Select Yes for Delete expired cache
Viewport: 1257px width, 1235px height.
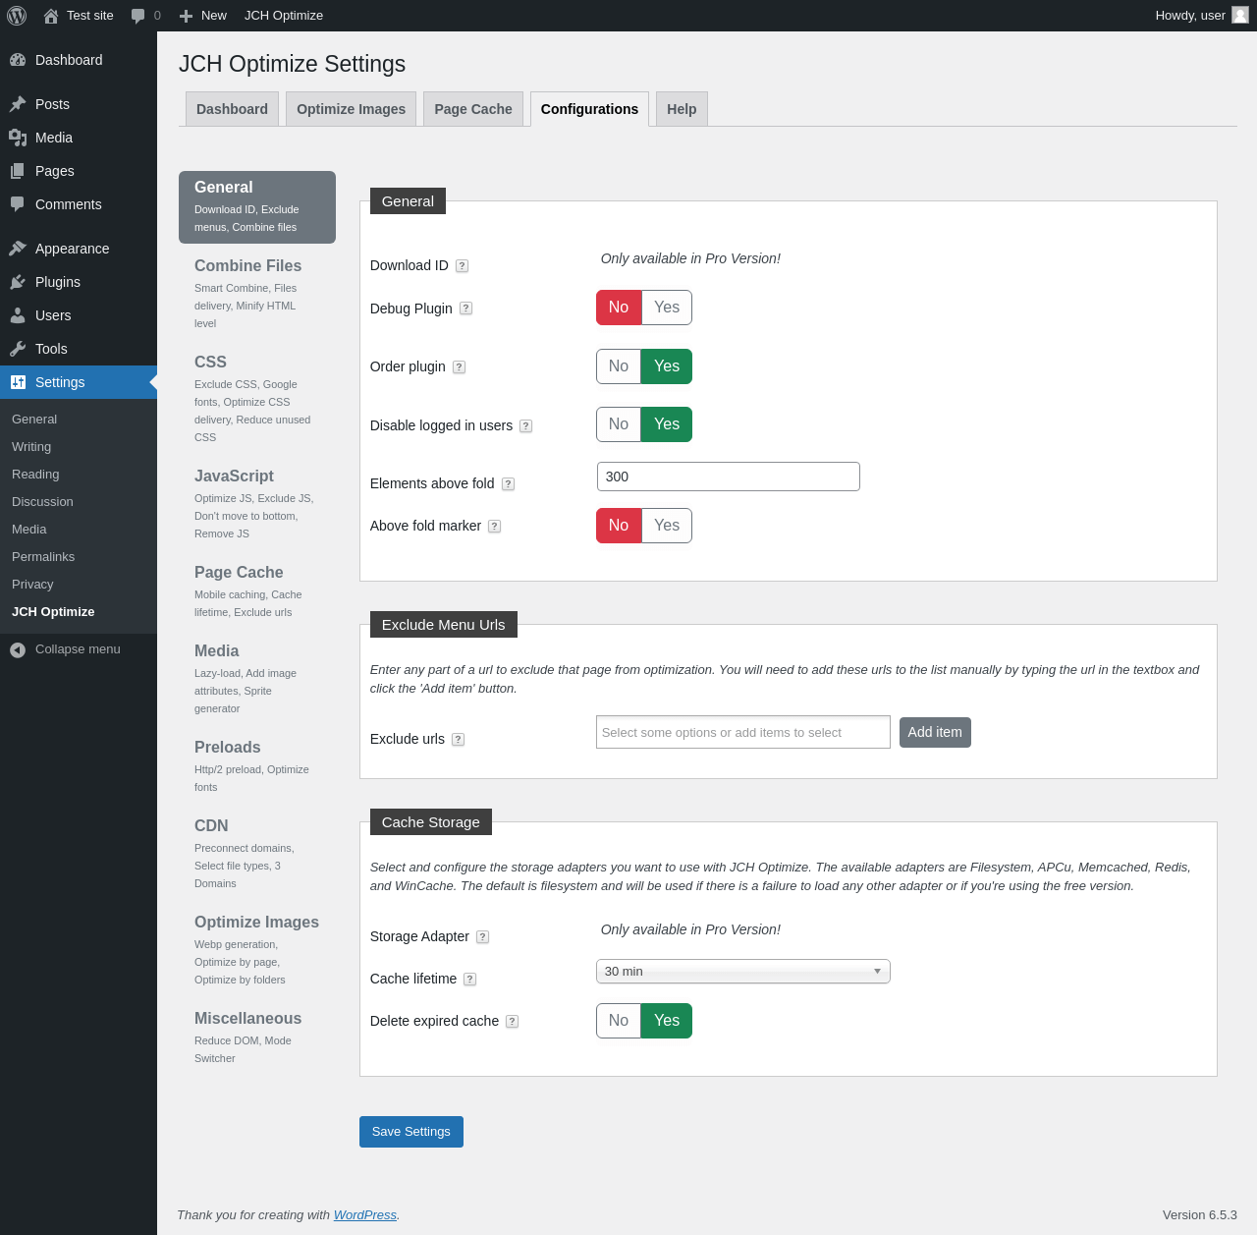coord(667,1021)
